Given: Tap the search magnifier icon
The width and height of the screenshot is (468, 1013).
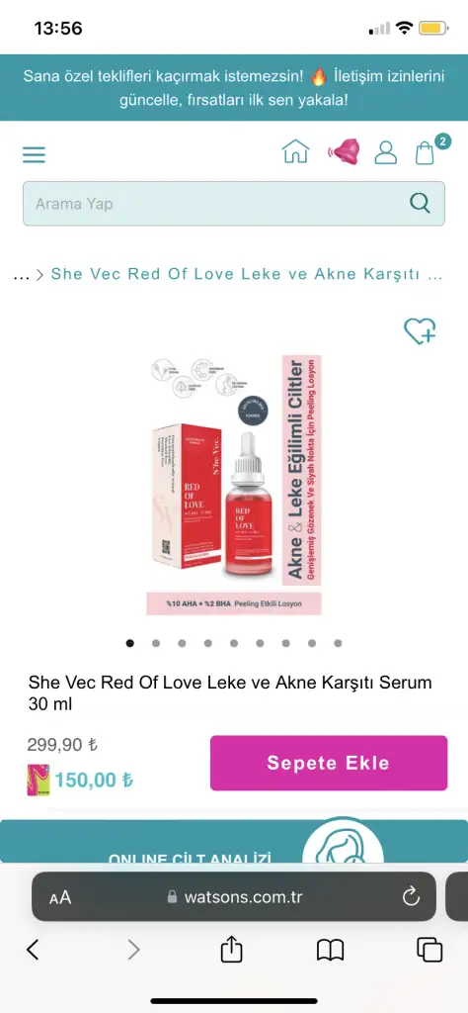Looking at the screenshot, I should [x=420, y=204].
